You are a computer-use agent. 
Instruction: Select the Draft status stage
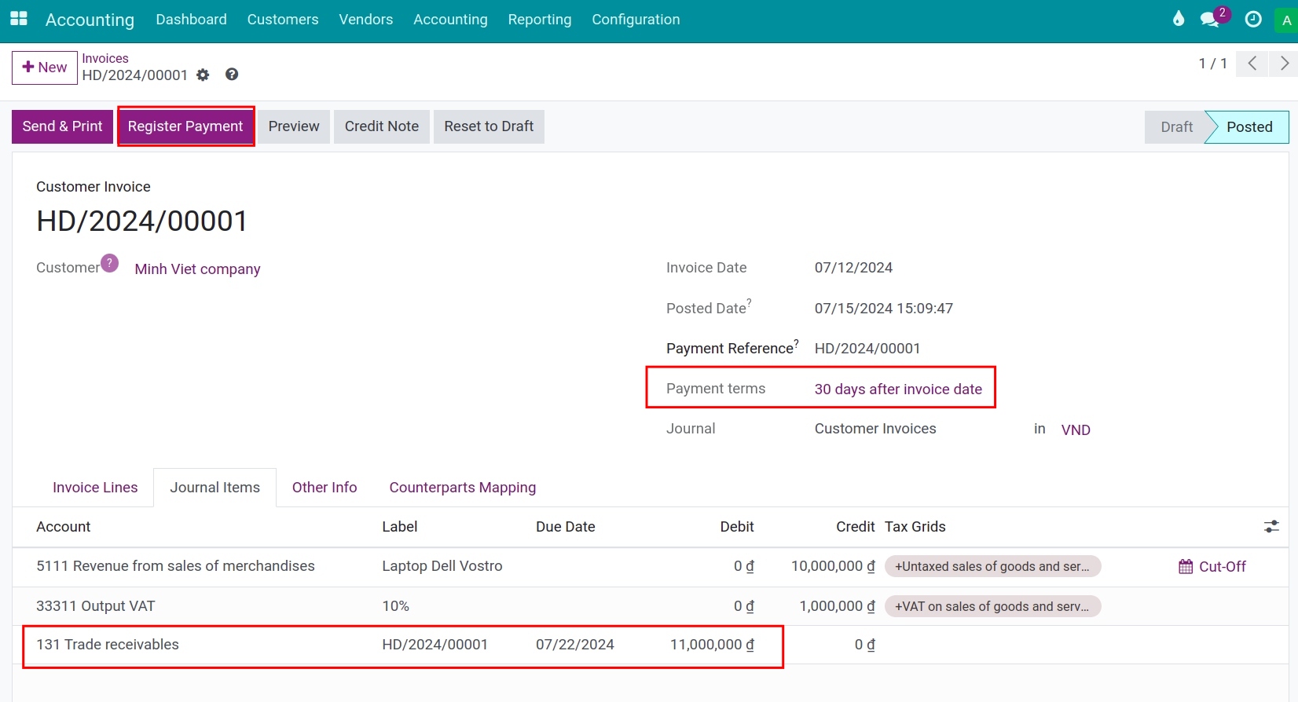tap(1176, 127)
